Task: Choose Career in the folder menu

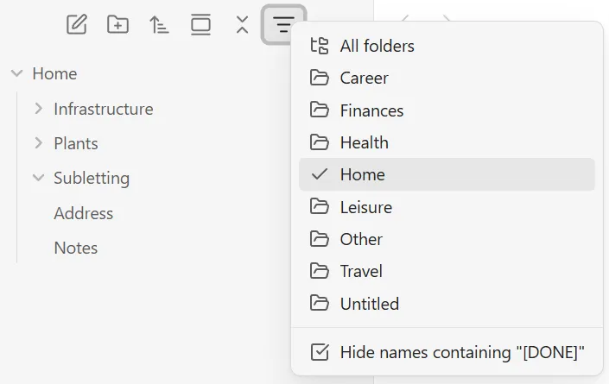Action: [x=447, y=78]
